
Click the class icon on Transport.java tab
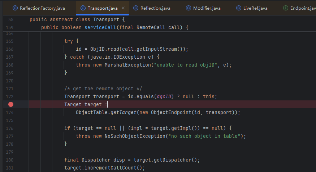(x=83, y=8)
